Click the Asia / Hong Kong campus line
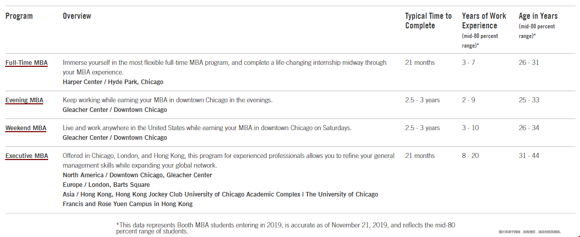Viewport: 580px width, 237px height. point(220,199)
